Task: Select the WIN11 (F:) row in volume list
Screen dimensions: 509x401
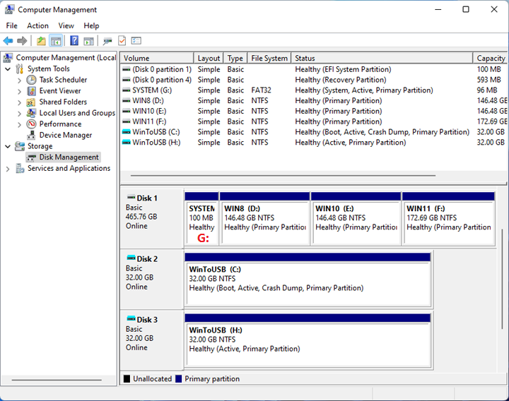Action: pos(314,121)
